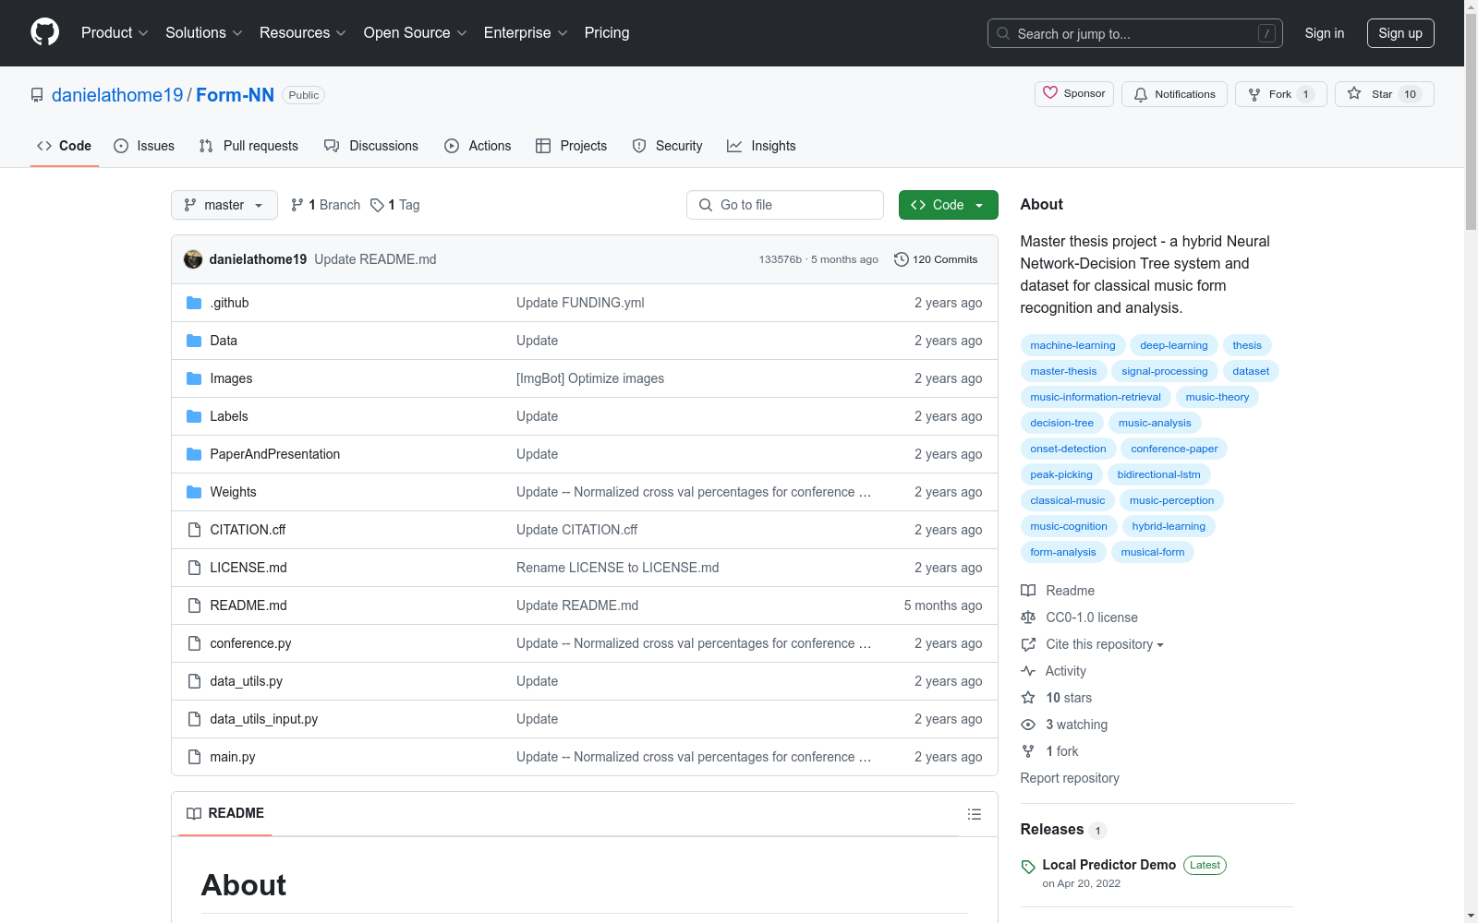
Task: Expand the Solutions menu
Action: click(204, 32)
